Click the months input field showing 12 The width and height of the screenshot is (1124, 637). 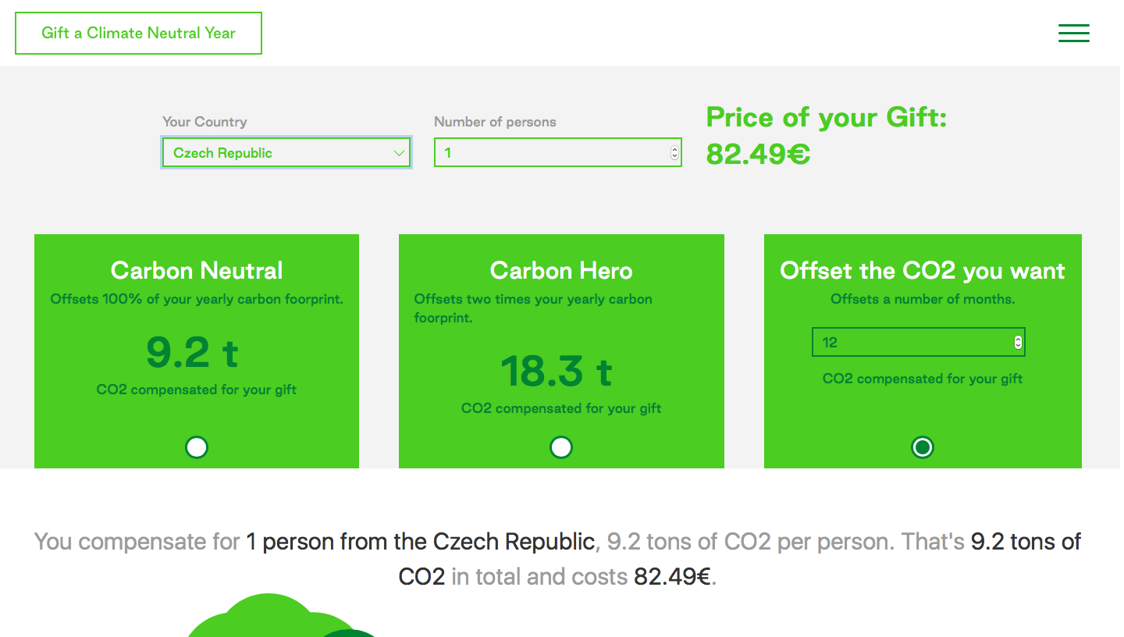pos(909,342)
